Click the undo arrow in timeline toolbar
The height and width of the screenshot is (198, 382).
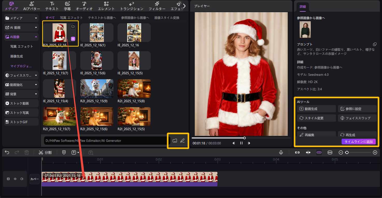pos(7,152)
